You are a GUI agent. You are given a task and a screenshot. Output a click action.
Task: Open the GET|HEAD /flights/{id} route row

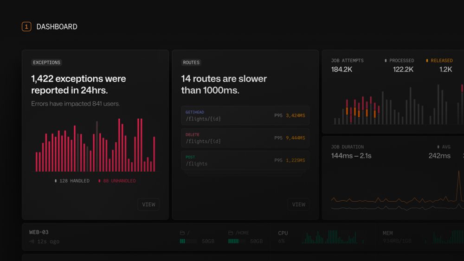coord(245,115)
